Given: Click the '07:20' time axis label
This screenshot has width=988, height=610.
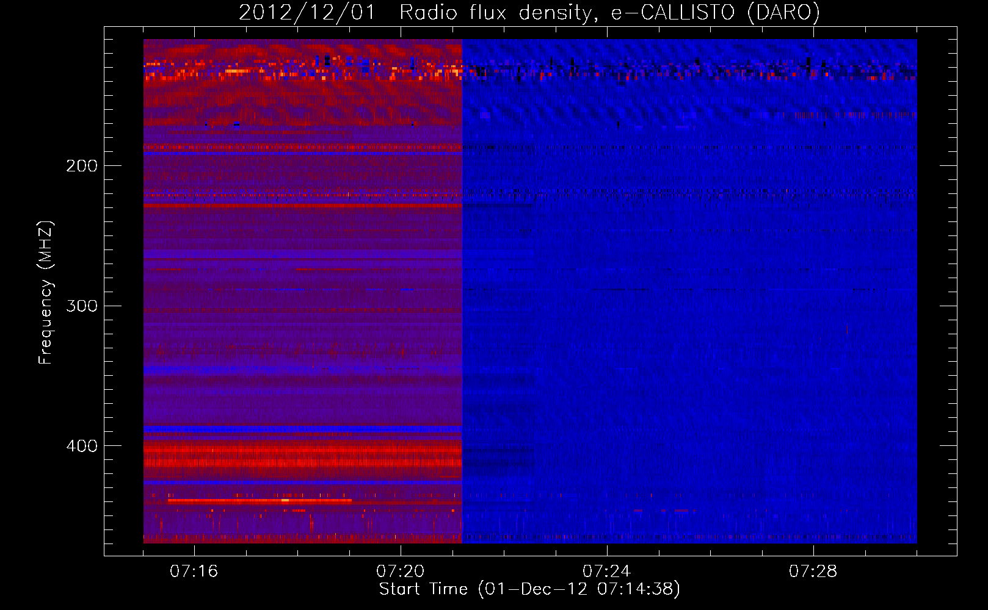Looking at the screenshot, I should [x=401, y=572].
